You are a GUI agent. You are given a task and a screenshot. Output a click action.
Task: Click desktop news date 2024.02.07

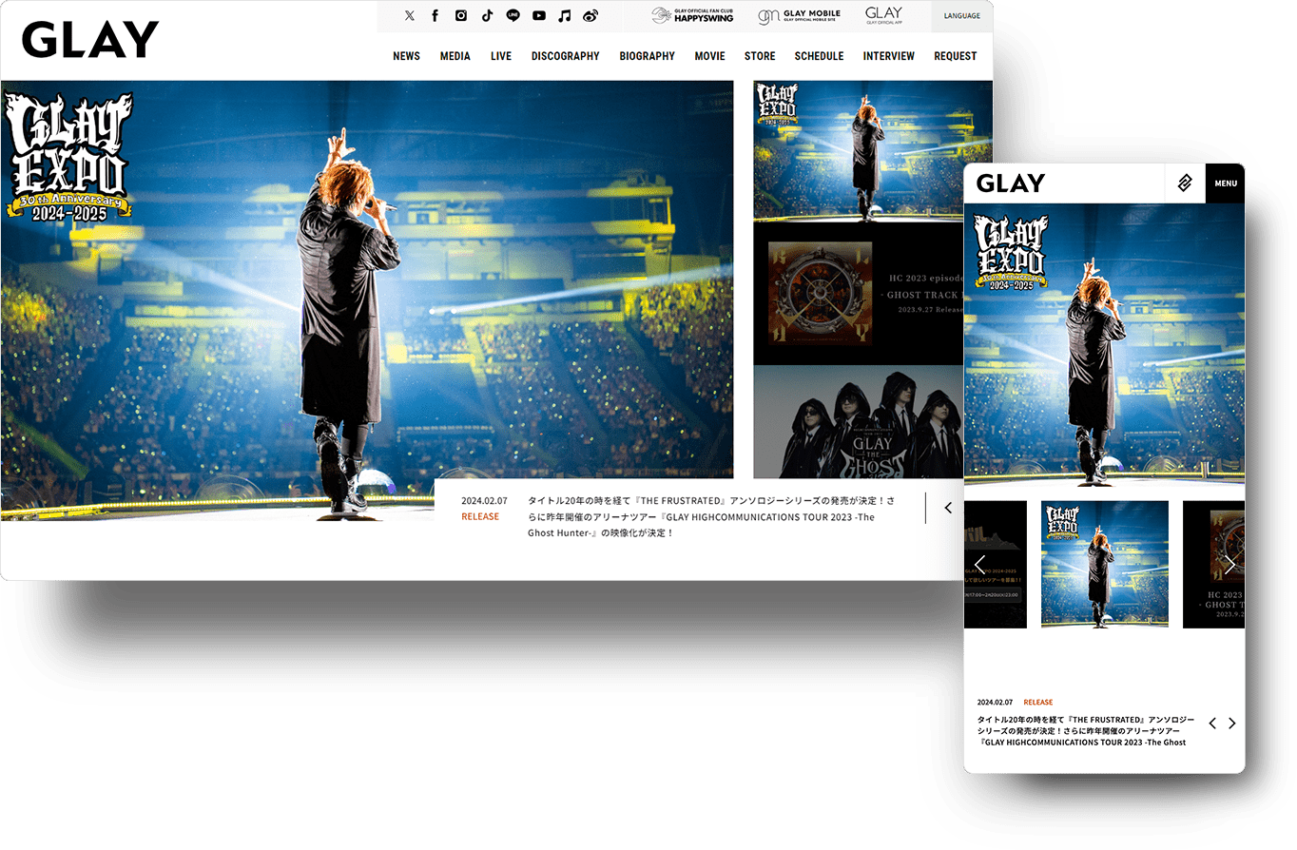[485, 500]
